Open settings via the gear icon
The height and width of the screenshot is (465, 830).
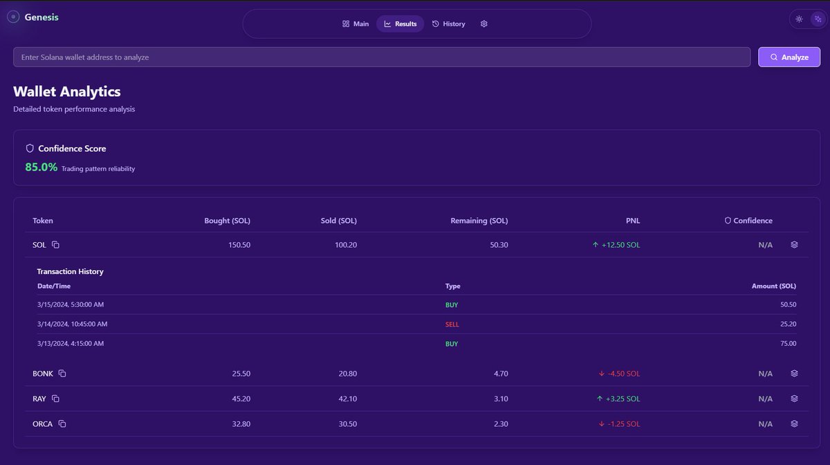click(484, 24)
